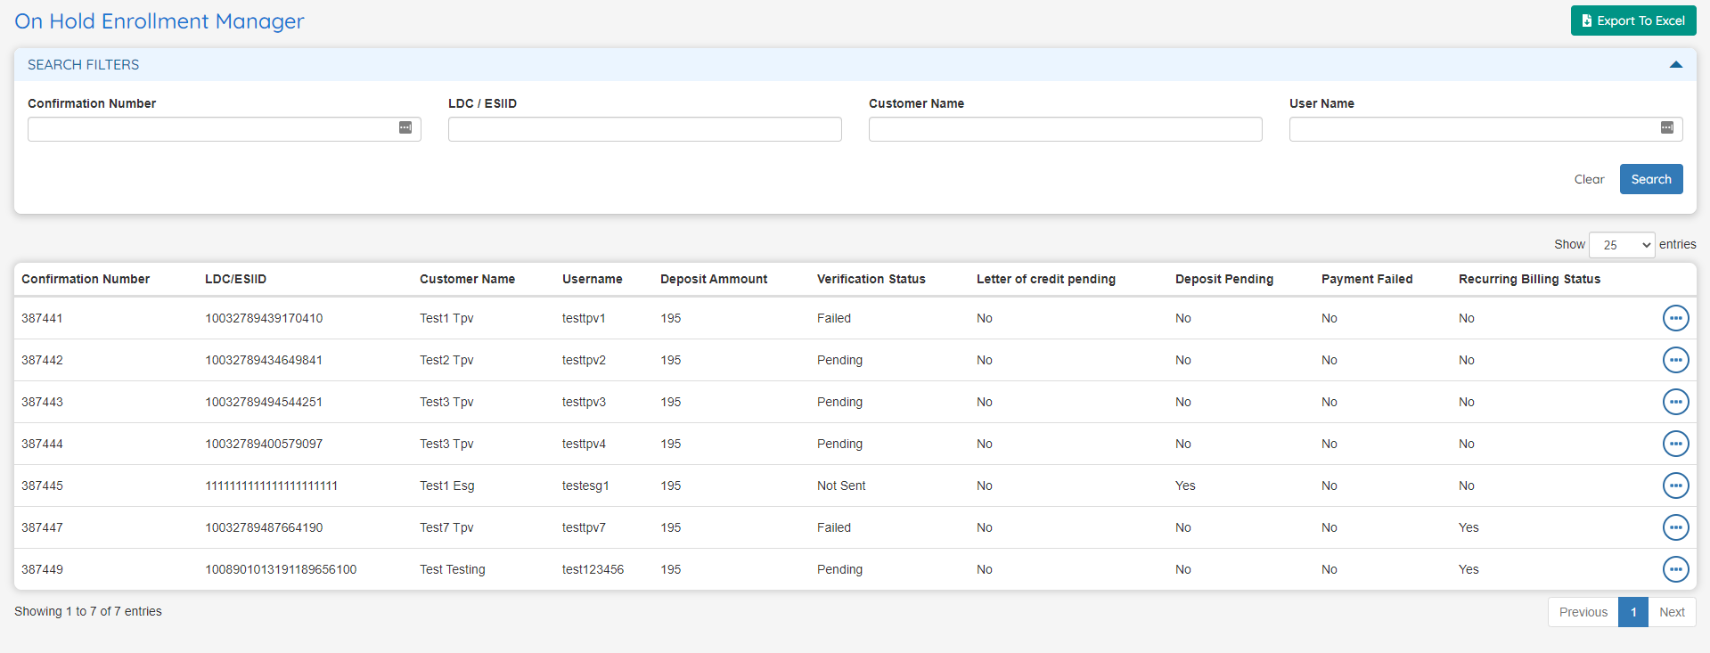The height and width of the screenshot is (653, 1710).
Task: Click customer name Test1 Esg
Action: point(447,486)
